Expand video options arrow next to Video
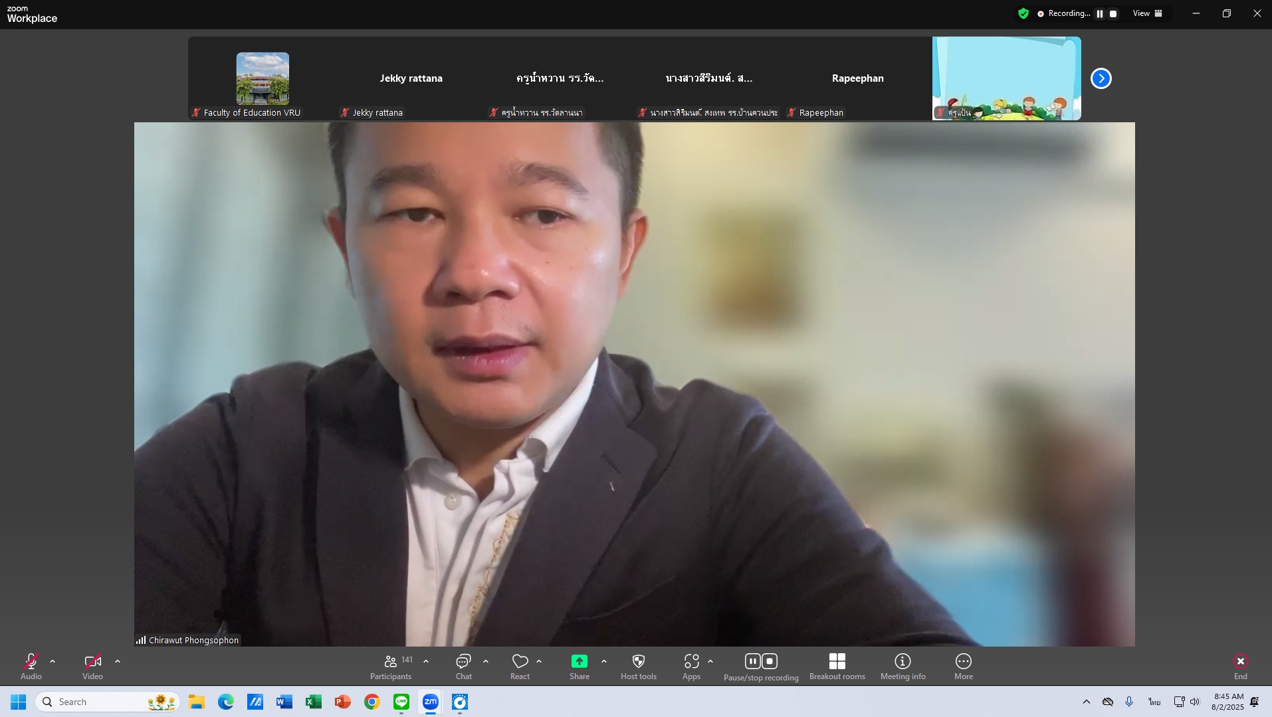The height and width of the screenshot is (717, 1272). (x=118, y=662)
